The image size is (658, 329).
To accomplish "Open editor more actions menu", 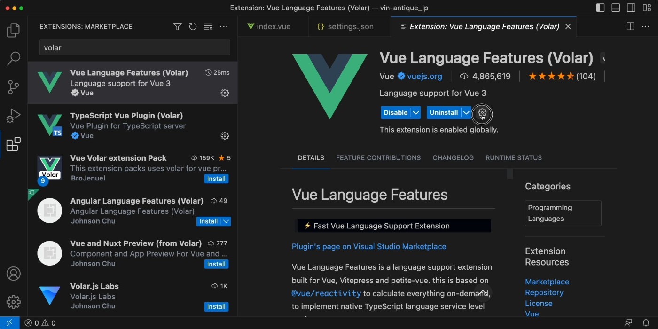I will pos(646,27).
